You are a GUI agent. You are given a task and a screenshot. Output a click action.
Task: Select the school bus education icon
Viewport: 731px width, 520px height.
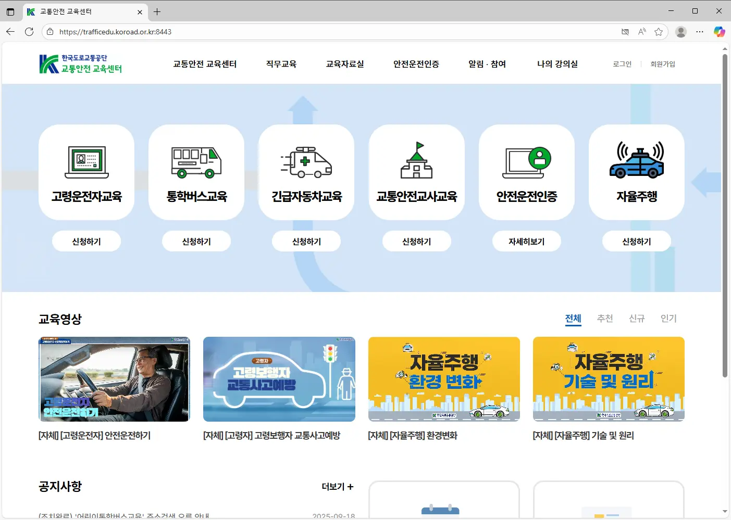click(196, 162)
